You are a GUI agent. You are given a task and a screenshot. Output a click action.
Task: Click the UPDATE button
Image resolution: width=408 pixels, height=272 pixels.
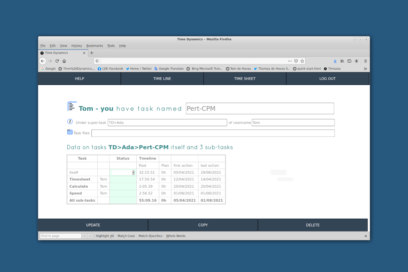(x=93, y=225)
